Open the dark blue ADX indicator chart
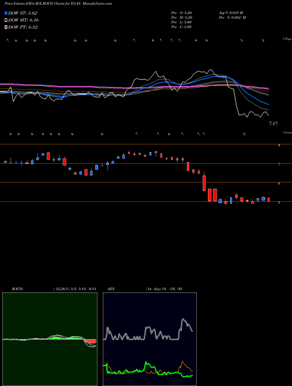The width and height of the screenshot is (292, 386). click(x=150, y=339)
